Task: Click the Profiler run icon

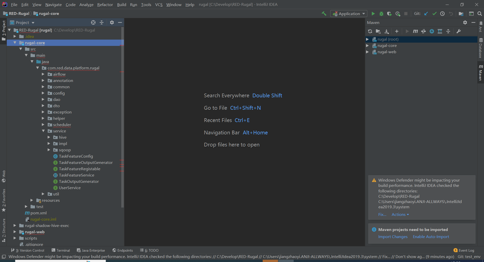Action: coord(398,14)
